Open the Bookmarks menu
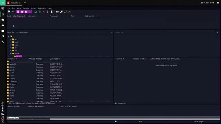This screenshot has width=221, height=124. click(x=42, y=8)
